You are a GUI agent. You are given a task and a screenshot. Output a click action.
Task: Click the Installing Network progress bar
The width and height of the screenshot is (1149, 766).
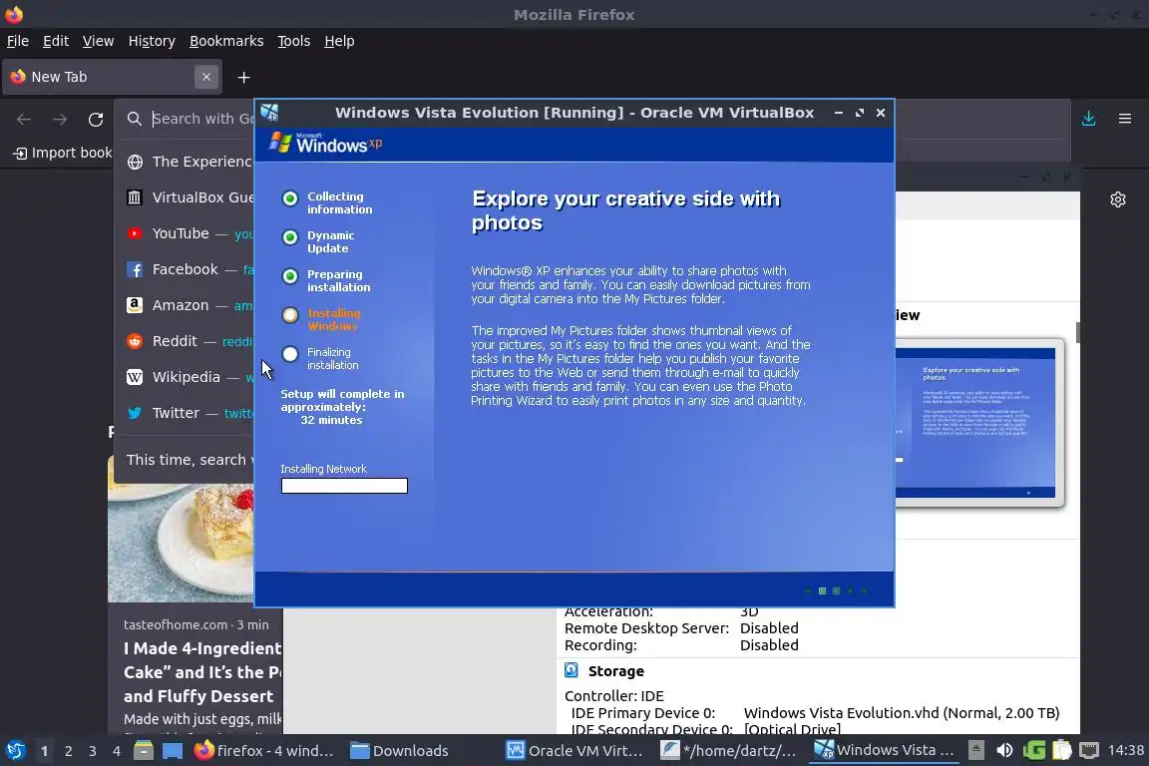pyautogui.click(x=344, y=486)
